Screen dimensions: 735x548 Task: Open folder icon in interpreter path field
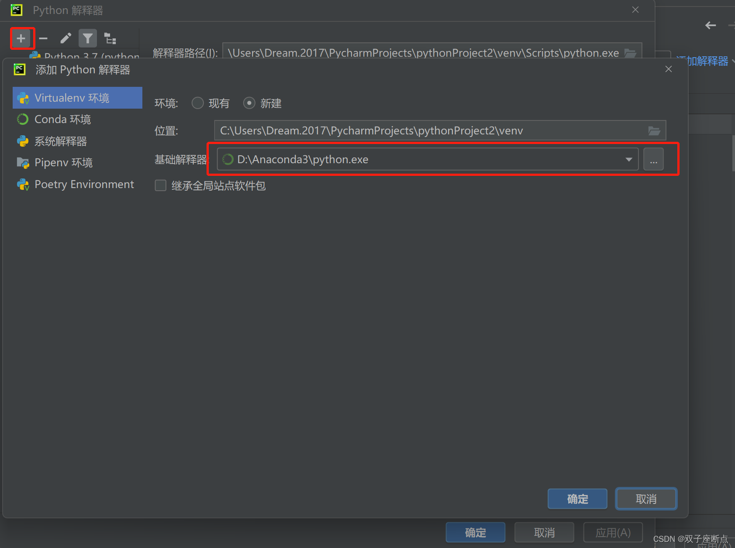click(630, 53)
